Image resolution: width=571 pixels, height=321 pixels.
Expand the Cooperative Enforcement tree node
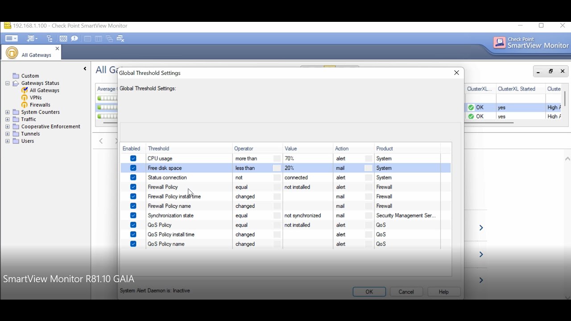[x=7, y=127]
